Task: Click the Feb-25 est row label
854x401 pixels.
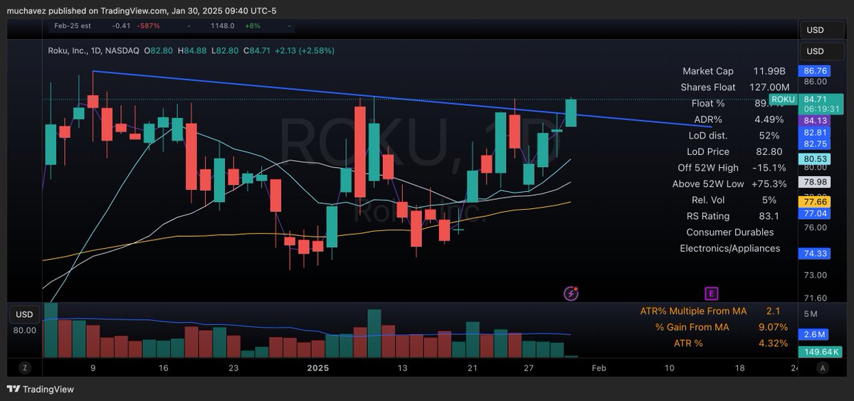Action: click(73, 26)
